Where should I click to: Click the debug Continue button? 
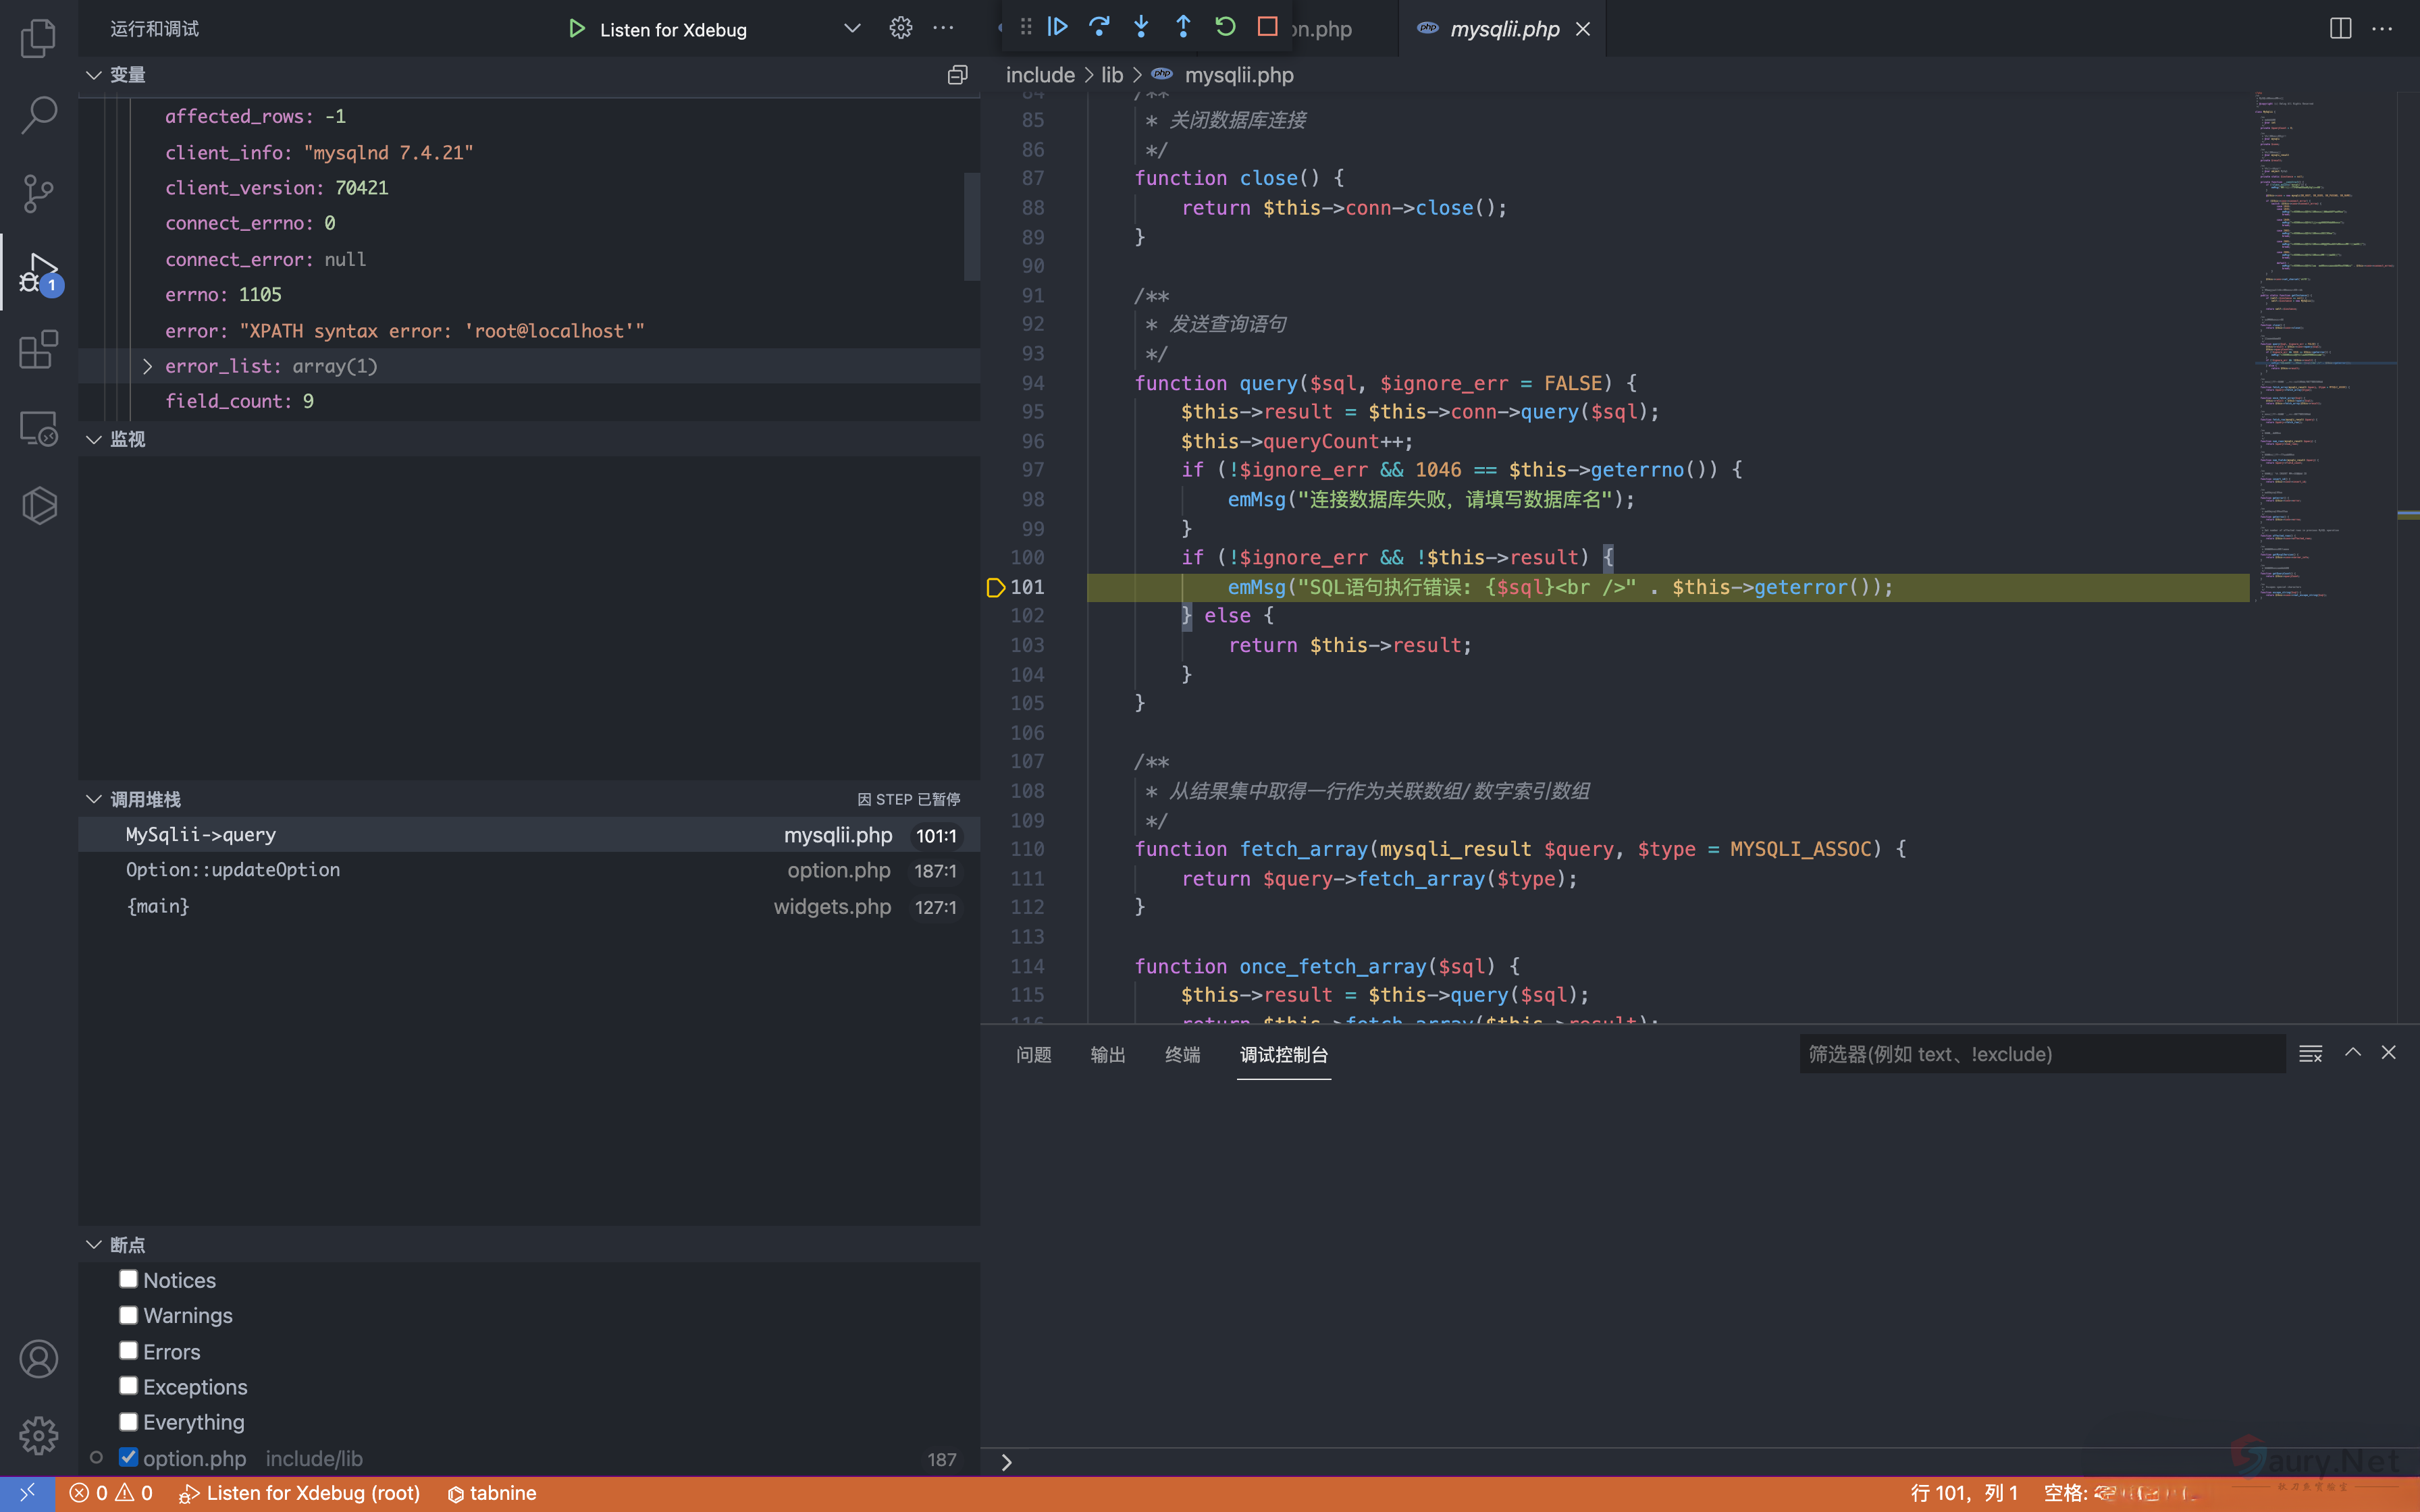[x=1057, y=27]
